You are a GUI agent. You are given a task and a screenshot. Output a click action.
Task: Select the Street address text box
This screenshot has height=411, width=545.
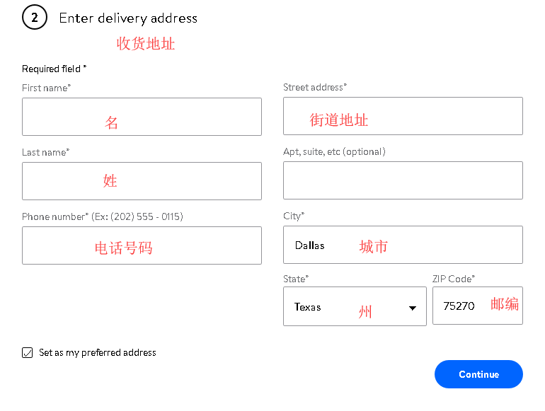pyautogui.click(x=403, y=116)
